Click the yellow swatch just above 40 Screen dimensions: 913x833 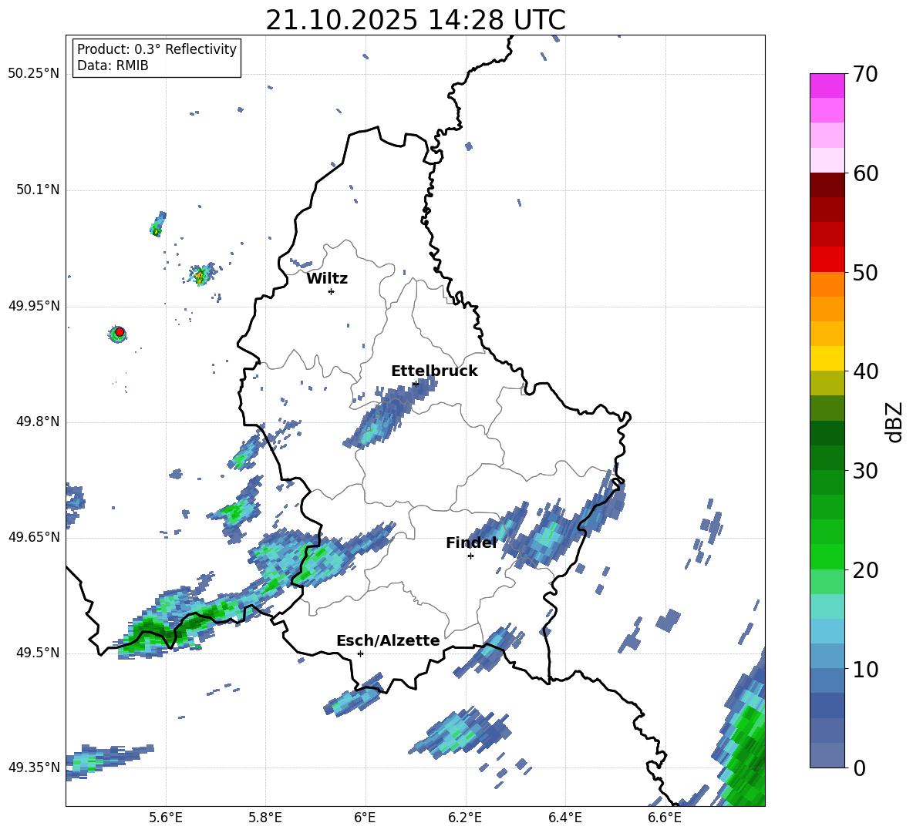(x=827, y=358)
